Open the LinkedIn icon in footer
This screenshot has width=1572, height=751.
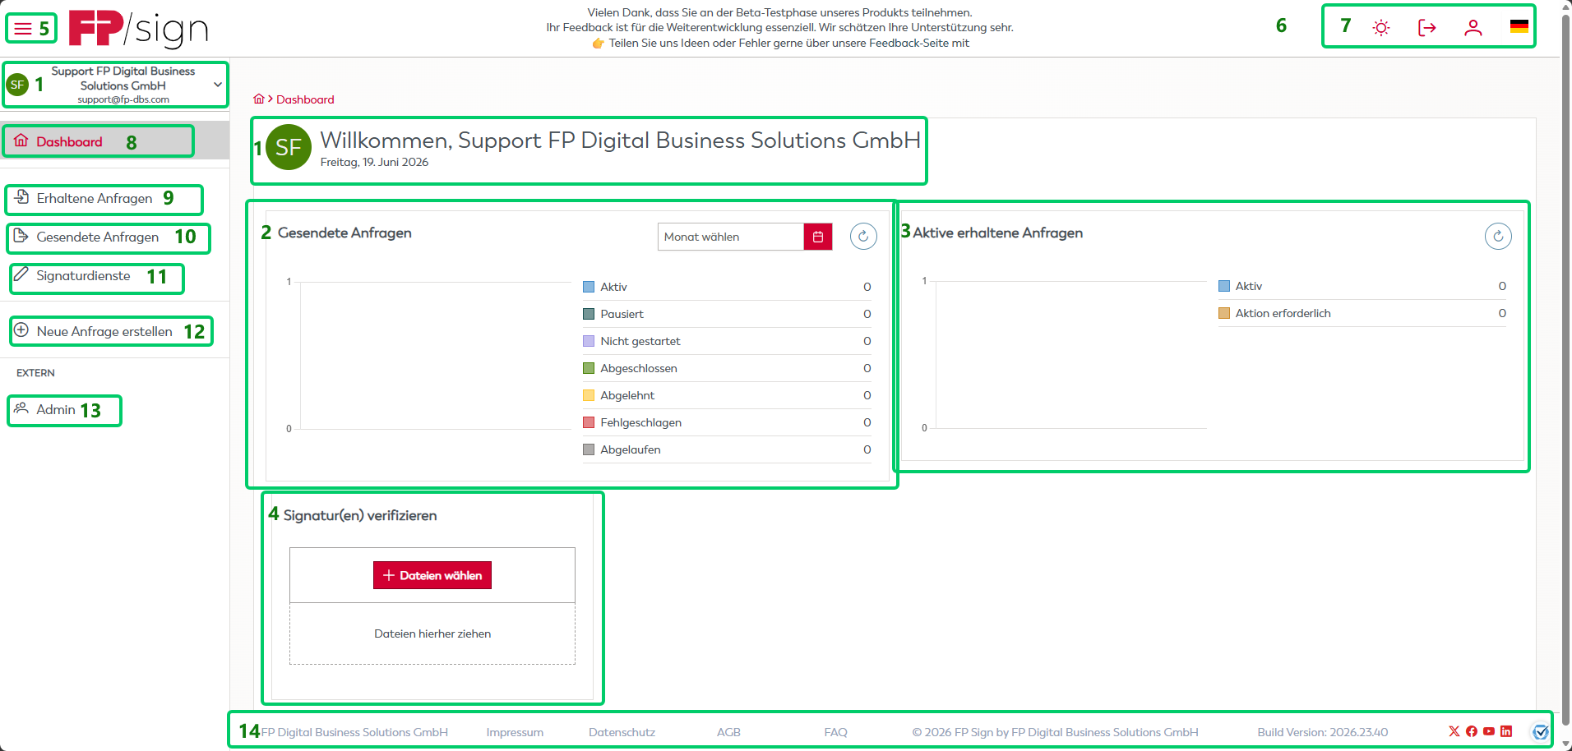pos(1506,731)
